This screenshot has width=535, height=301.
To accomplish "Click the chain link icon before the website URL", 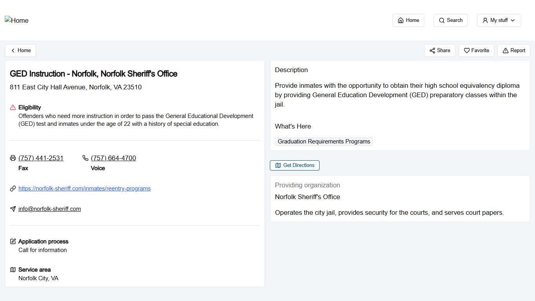I will (13, 189).
